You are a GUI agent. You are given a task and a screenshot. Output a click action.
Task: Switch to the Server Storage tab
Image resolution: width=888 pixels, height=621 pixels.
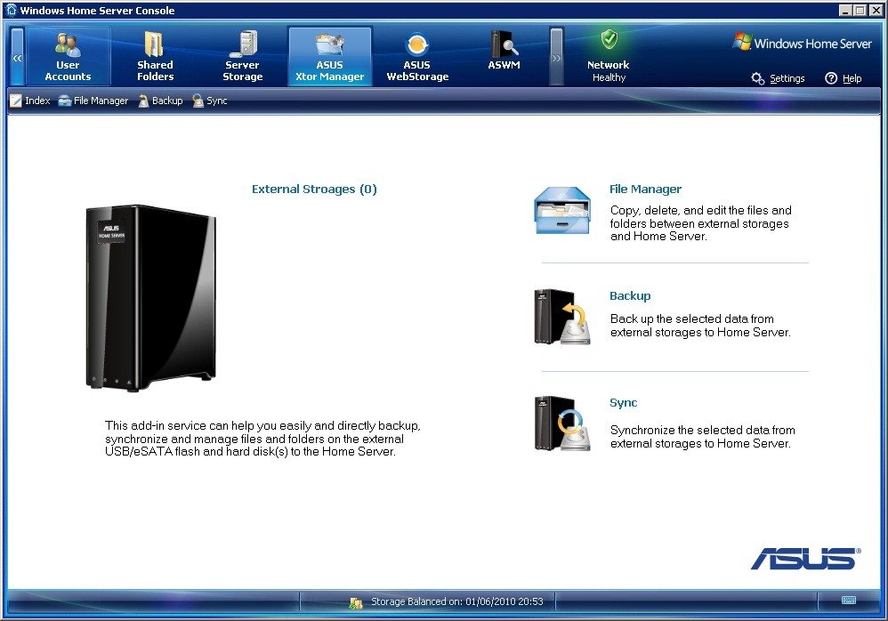pyautogui.click(x=242, y=57)
